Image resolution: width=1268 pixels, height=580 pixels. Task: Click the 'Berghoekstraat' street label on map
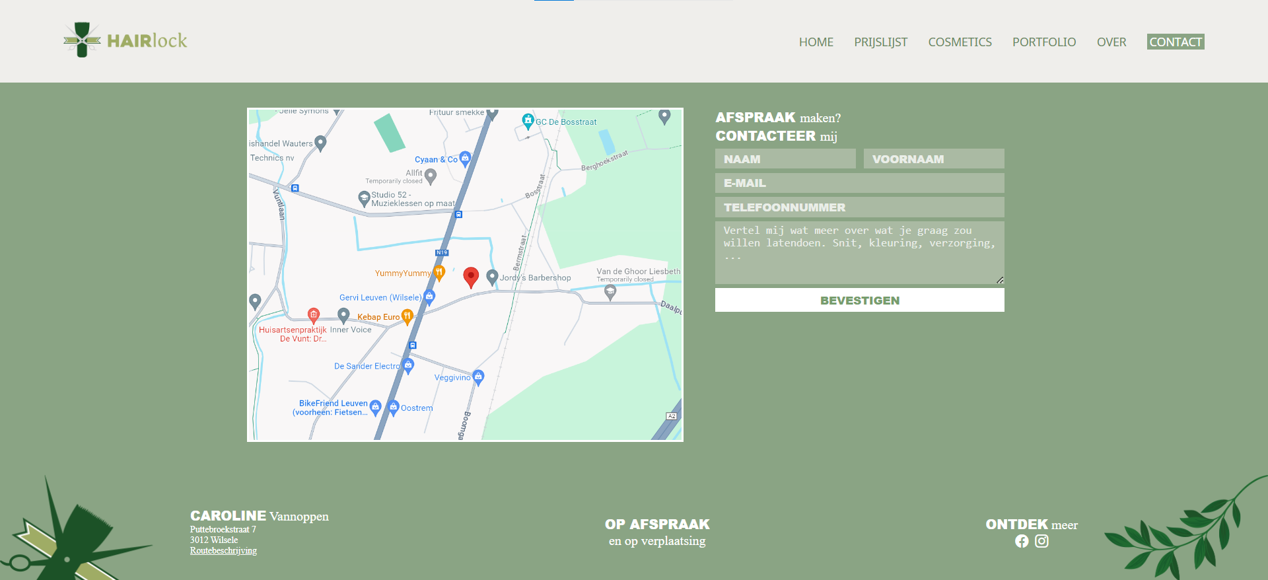[x=604, y=161]
